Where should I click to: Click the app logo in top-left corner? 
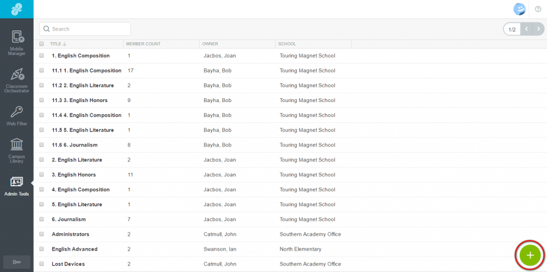17,9
